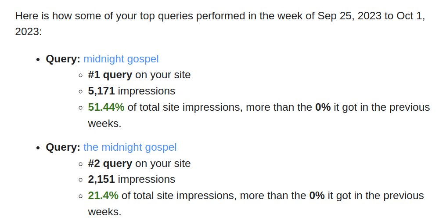
Task: Click the bold 0% in the 21.4% line
Action: (x=317, y=196)
